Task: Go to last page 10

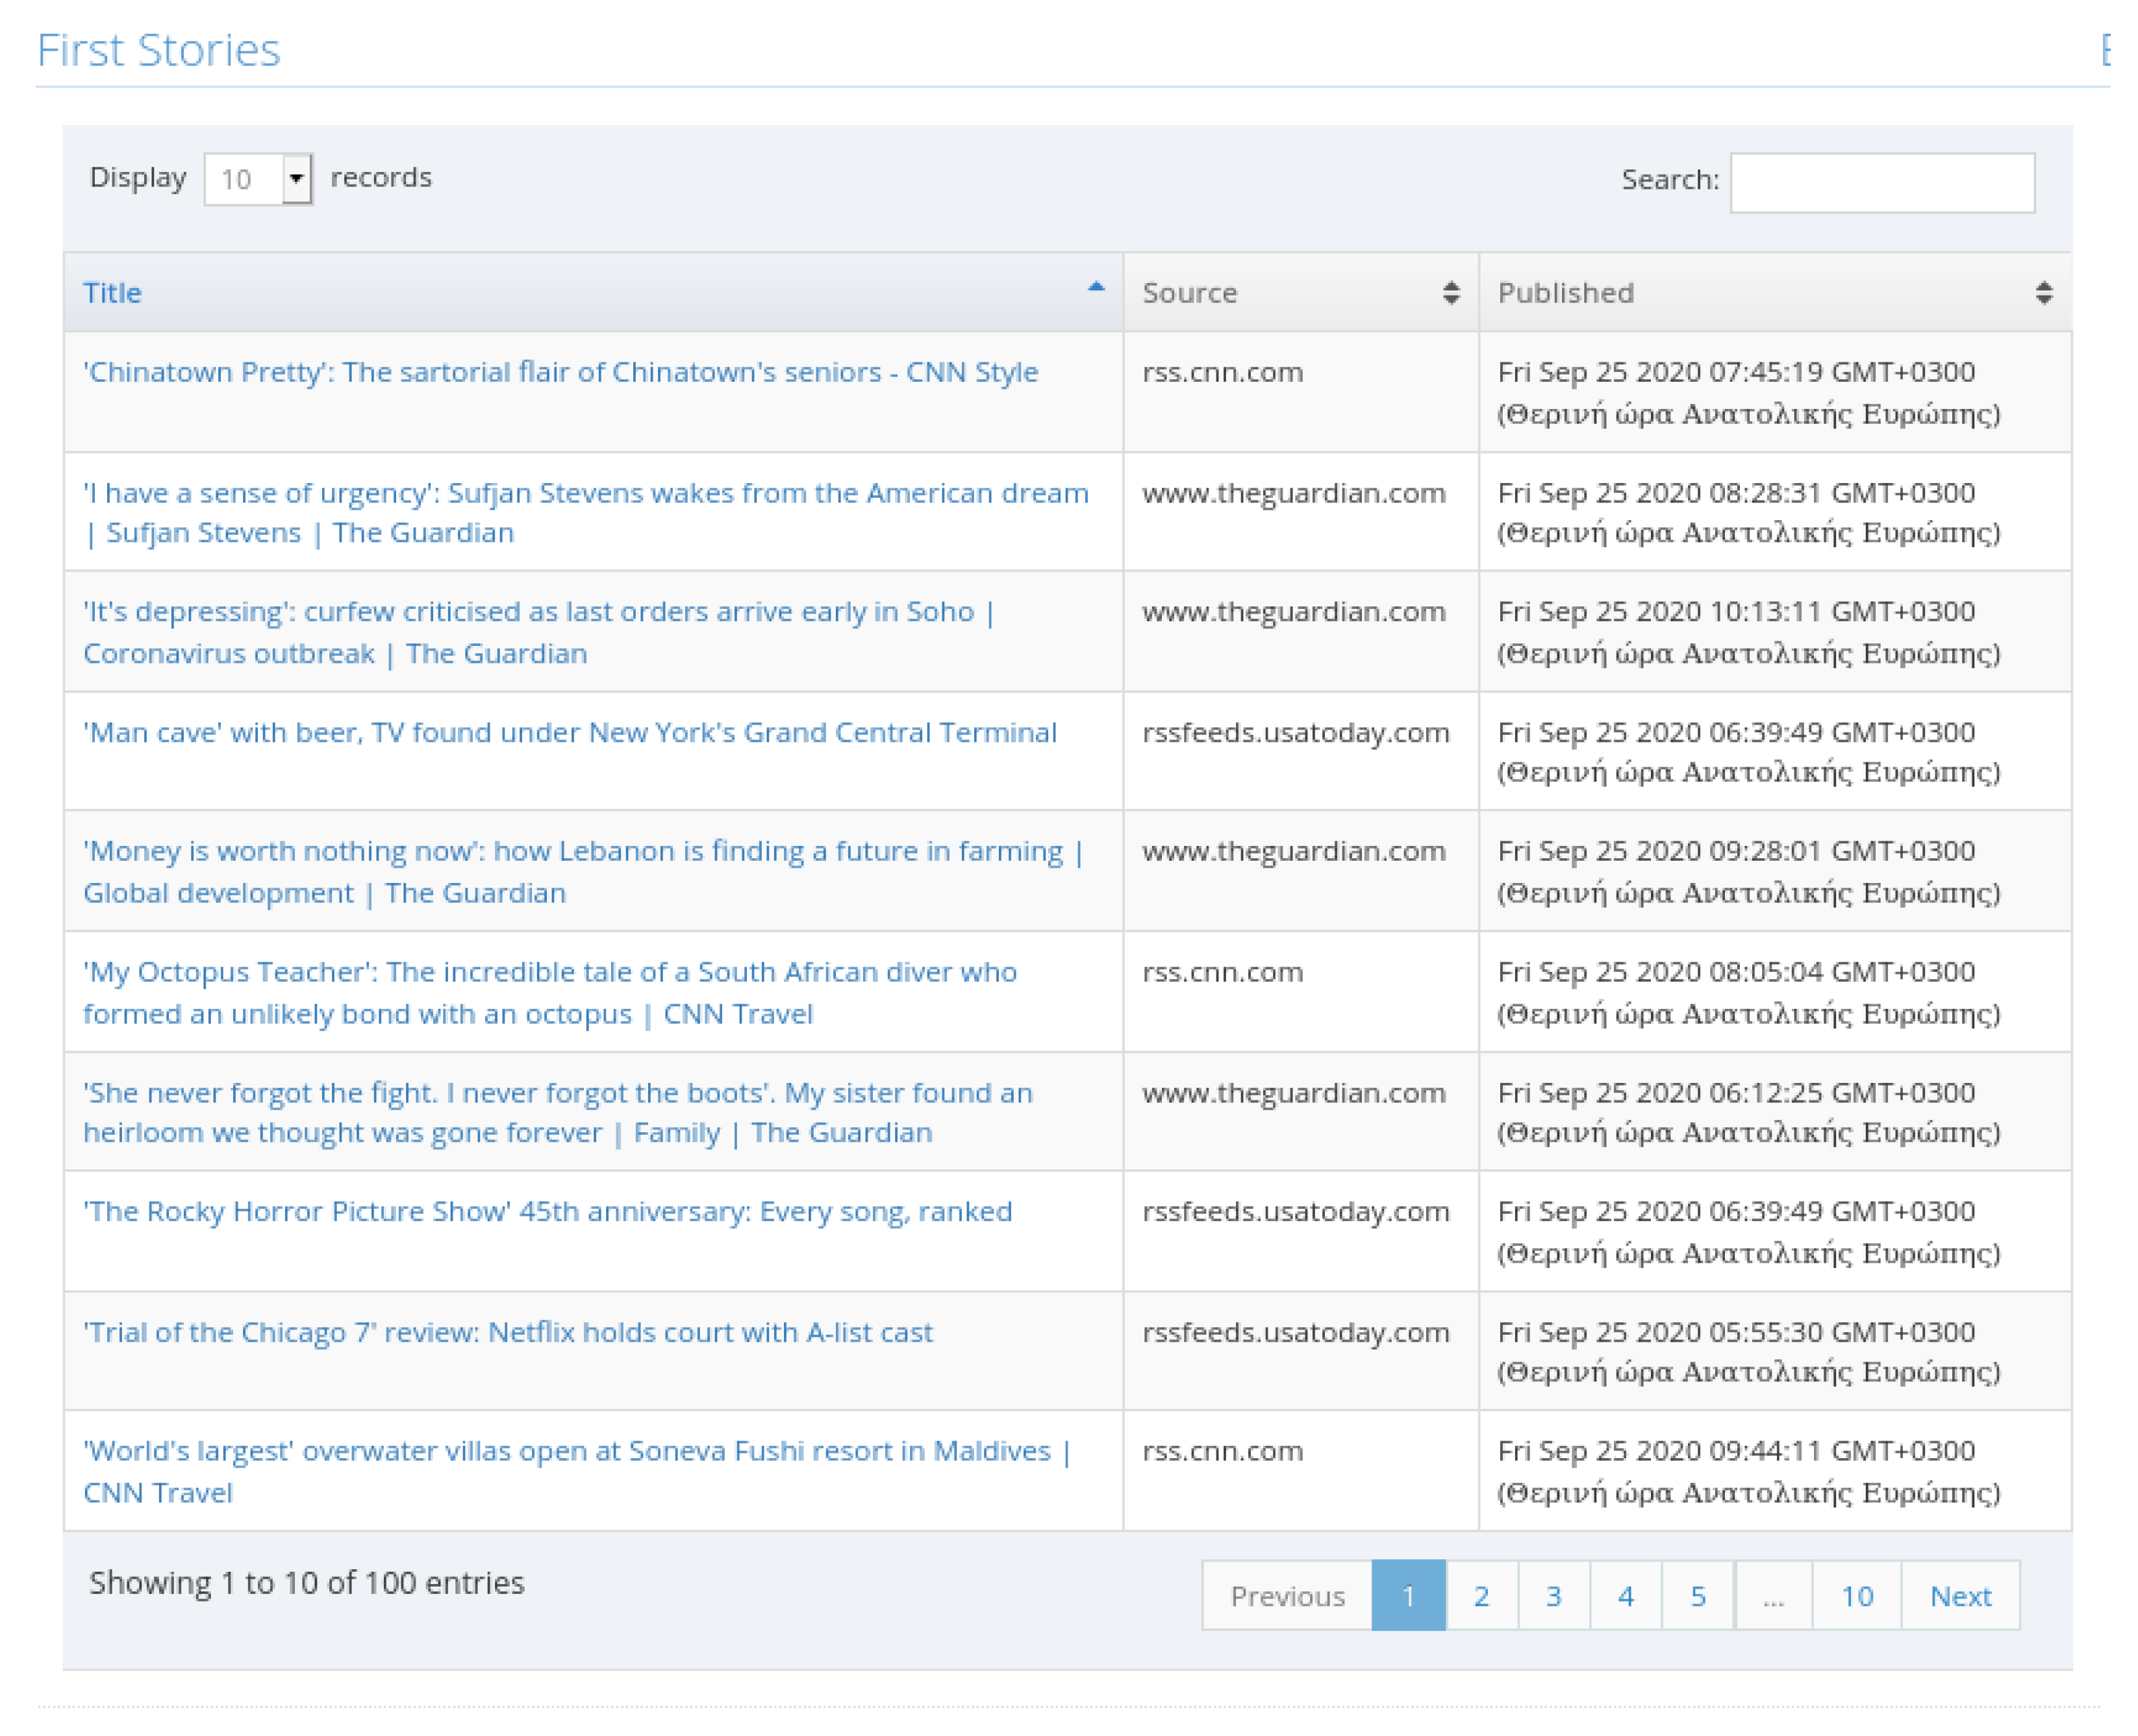Action: (1856, 1595)
